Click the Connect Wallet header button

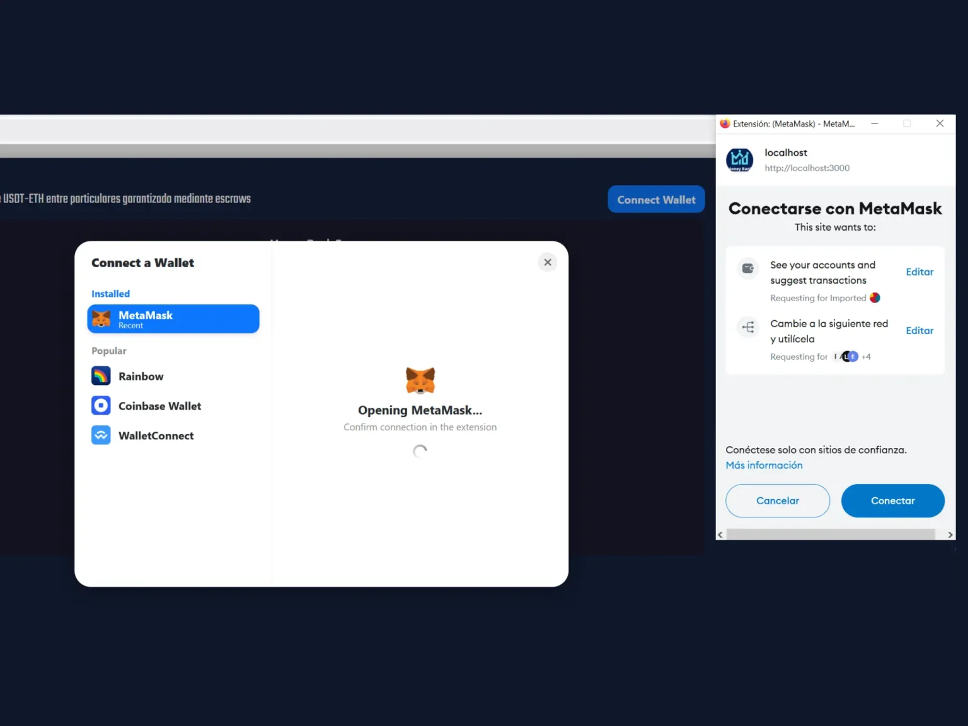pos(656,200)
